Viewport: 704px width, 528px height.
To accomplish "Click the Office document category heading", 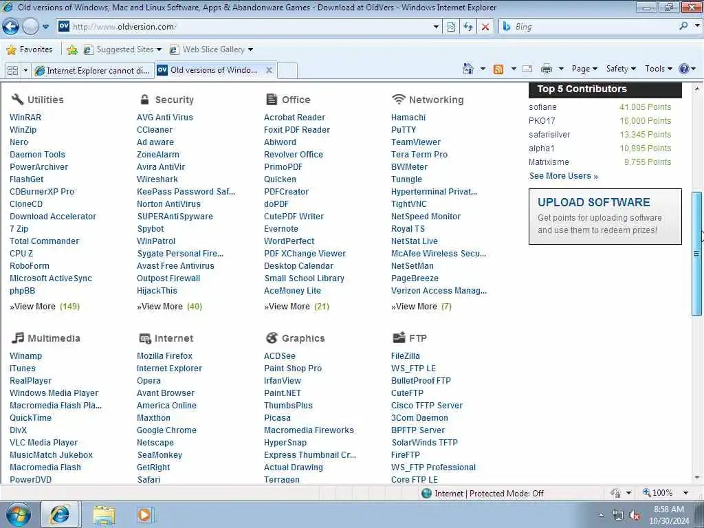I will point(288,99).
